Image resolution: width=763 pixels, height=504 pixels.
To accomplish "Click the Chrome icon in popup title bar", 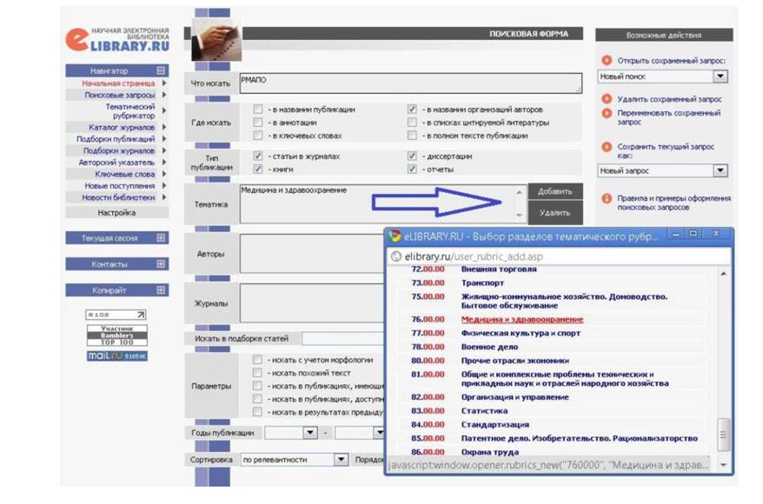I will point(395,236).
